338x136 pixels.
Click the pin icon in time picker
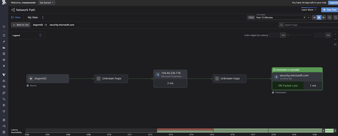(304, 17)
